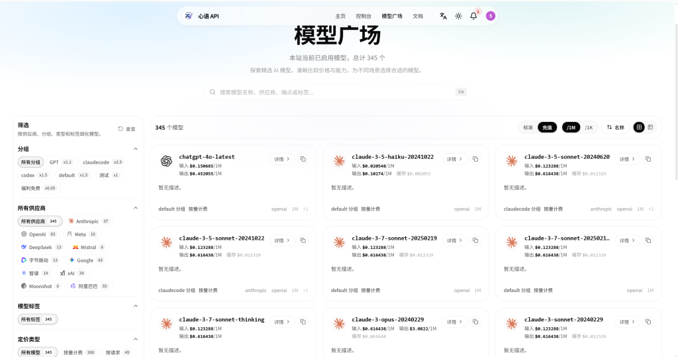Click the Anthropic logo on claude-3-5-haiku-20241022 card
Image resolution: width=678 pixels, height=357 pixels.
pyautogui.click(x=339, y=161)
